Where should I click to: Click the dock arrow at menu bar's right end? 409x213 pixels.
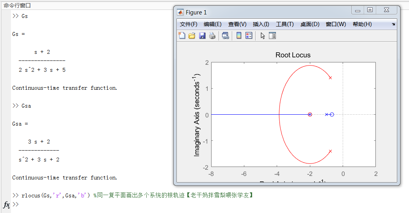(393, 24)
